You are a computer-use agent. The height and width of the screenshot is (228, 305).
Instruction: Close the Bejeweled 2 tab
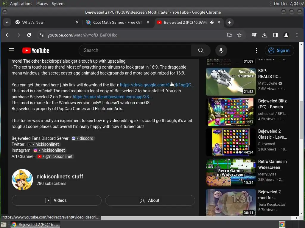pos(219,22)
